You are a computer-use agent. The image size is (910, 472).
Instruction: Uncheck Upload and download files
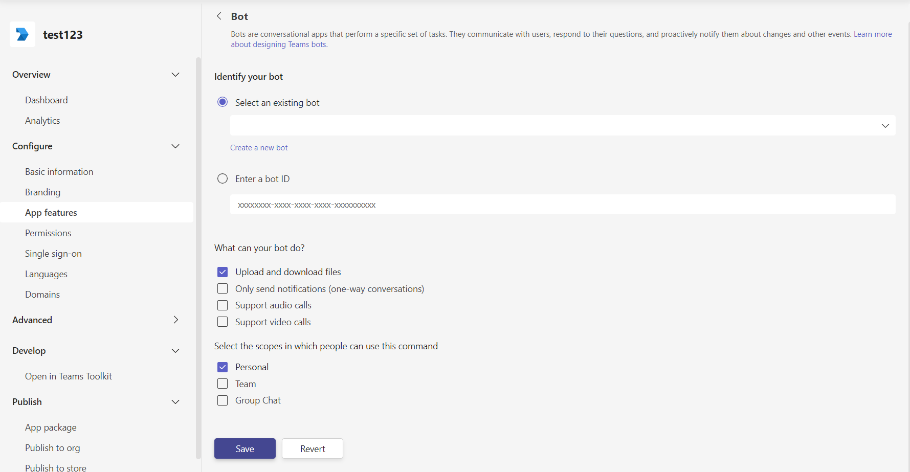(x=223, y=272)
